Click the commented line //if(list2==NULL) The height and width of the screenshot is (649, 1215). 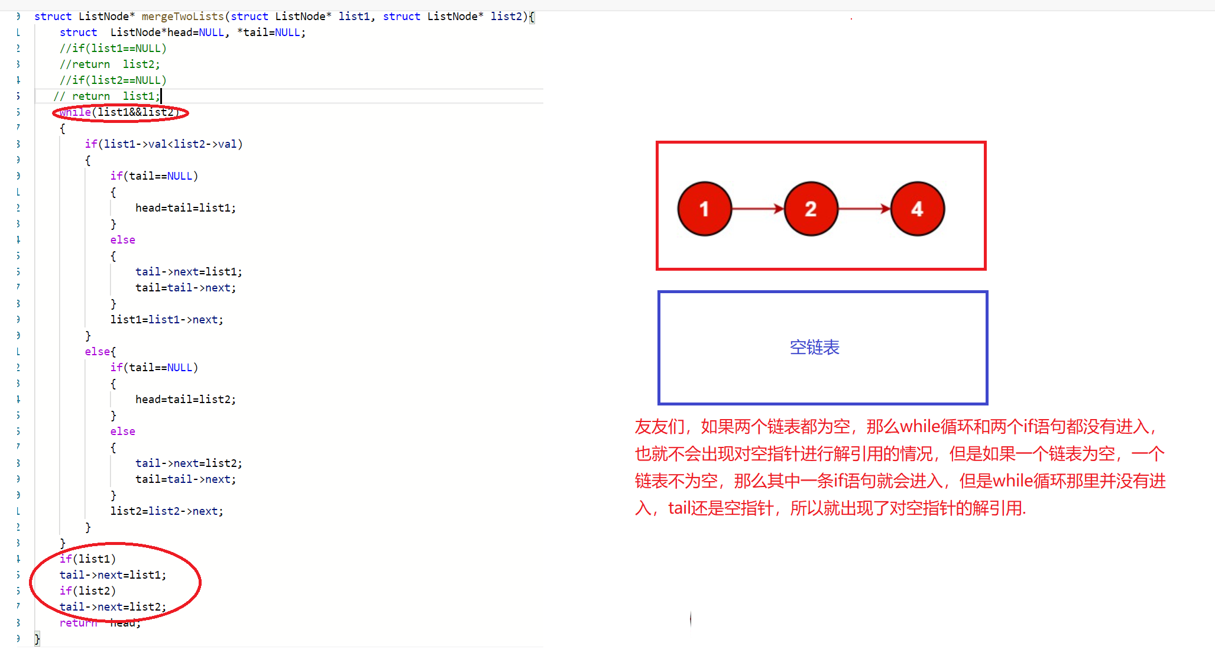click(113, 80)
